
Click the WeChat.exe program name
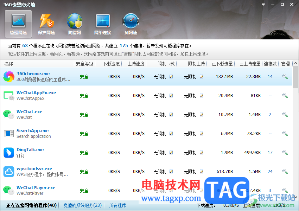[x=29, y=112]
